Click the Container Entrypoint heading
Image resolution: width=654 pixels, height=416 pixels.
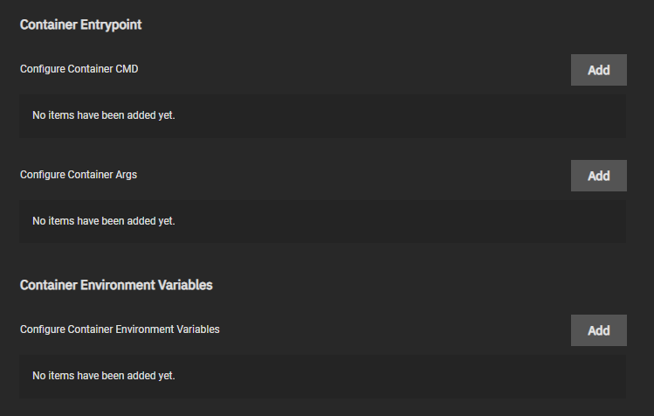80,24
